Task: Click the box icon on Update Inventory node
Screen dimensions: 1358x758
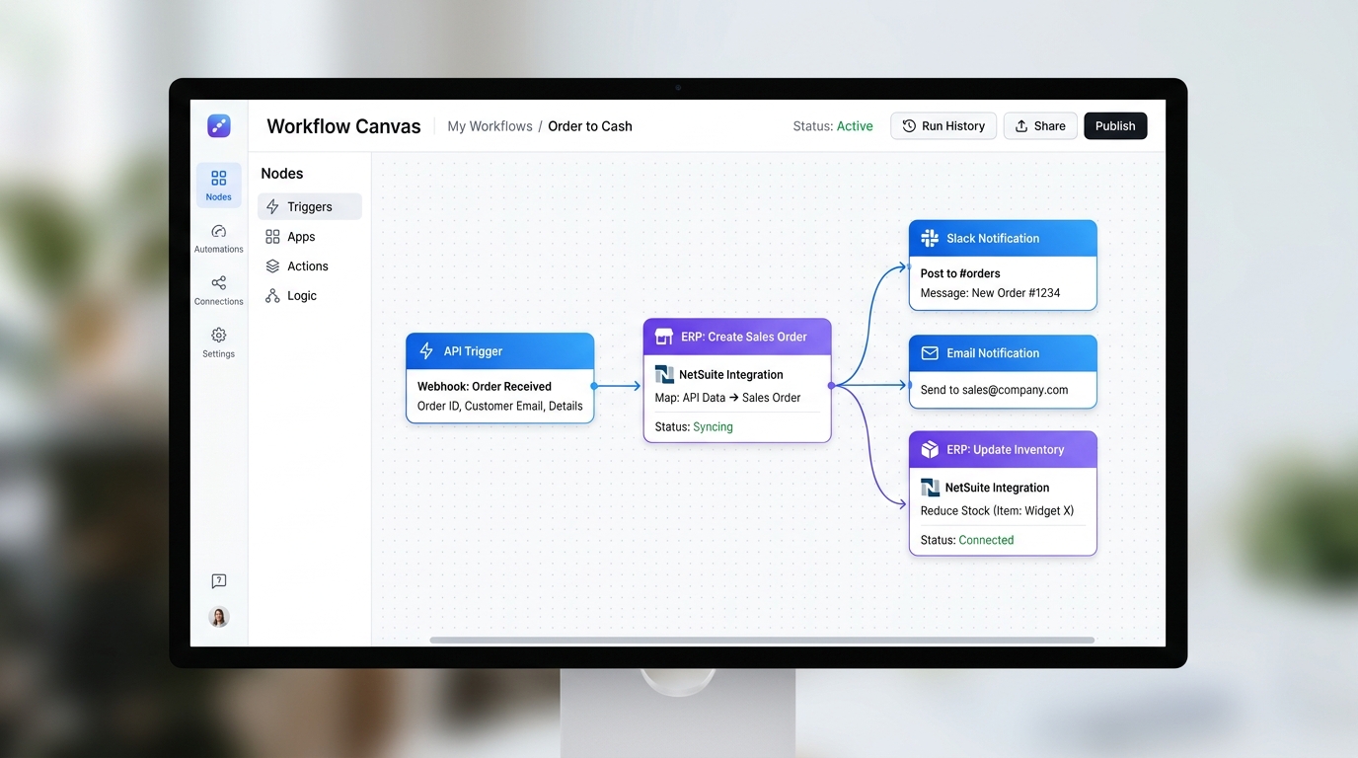Action: coord(930,449)
